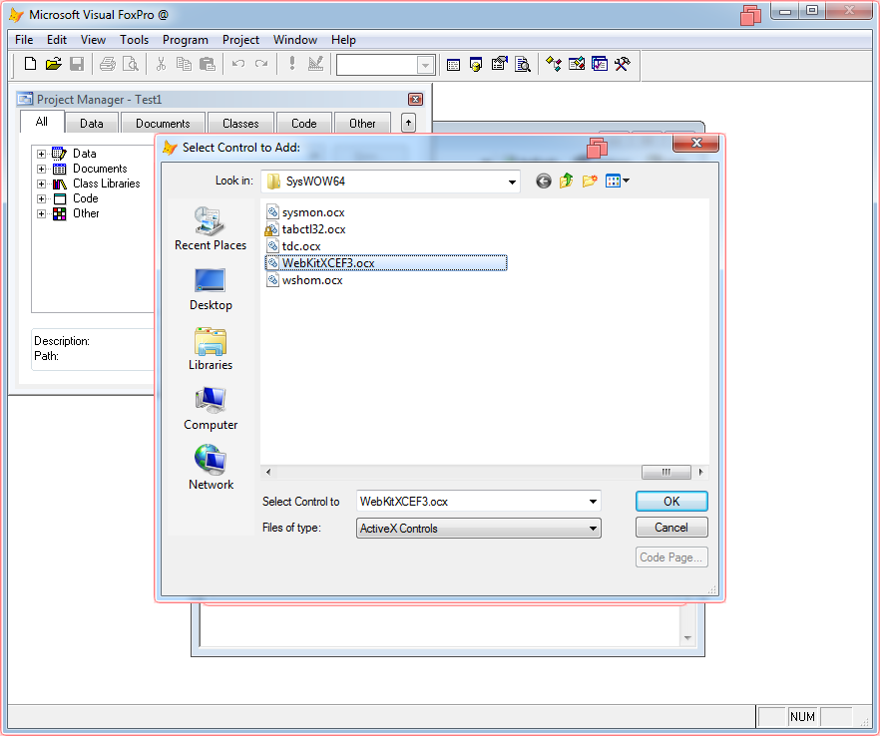Close the Project Manager window

[x=415, y=100]
